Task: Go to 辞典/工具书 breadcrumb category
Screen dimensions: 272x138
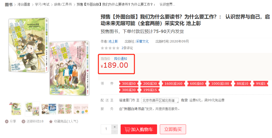Action: pyautogui.click(x=63, y=5)
